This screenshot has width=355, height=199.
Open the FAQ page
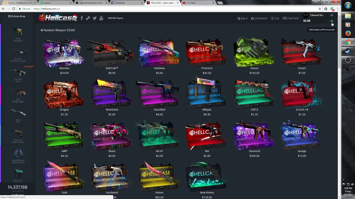tap(275, 19)
